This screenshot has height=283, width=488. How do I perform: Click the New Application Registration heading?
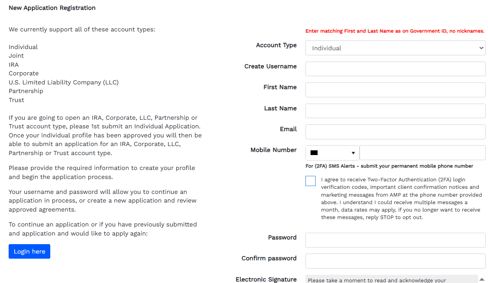click(x=52, y=7)
